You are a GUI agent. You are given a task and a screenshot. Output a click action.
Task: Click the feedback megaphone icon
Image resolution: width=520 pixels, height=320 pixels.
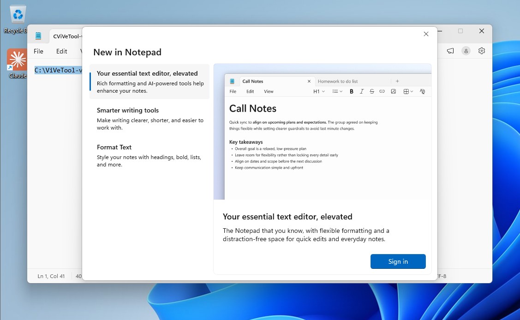coord(450,51)
